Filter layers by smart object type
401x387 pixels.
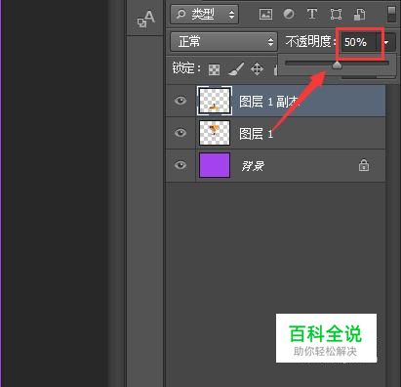360,15
